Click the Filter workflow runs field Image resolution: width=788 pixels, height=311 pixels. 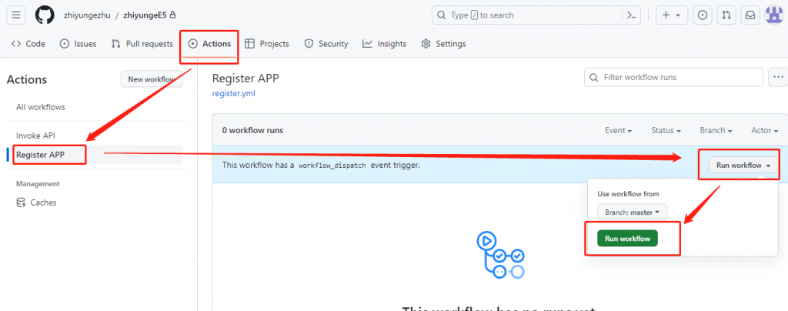point(673,77)
